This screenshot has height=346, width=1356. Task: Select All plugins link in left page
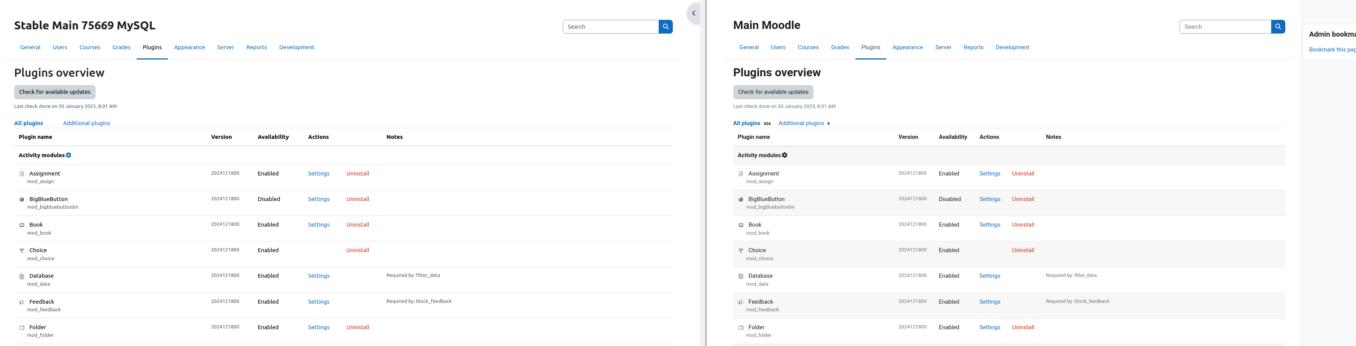pyautogui.click(x=28, y=123)
